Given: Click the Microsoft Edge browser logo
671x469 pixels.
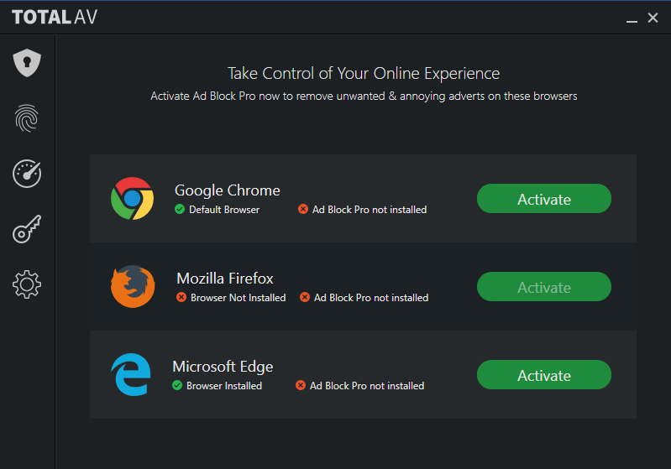Looking at the screenshot, I should click(x=131, y=374).
